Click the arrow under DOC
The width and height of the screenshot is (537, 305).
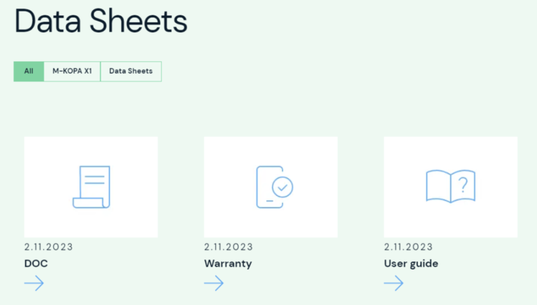(34, 283)
